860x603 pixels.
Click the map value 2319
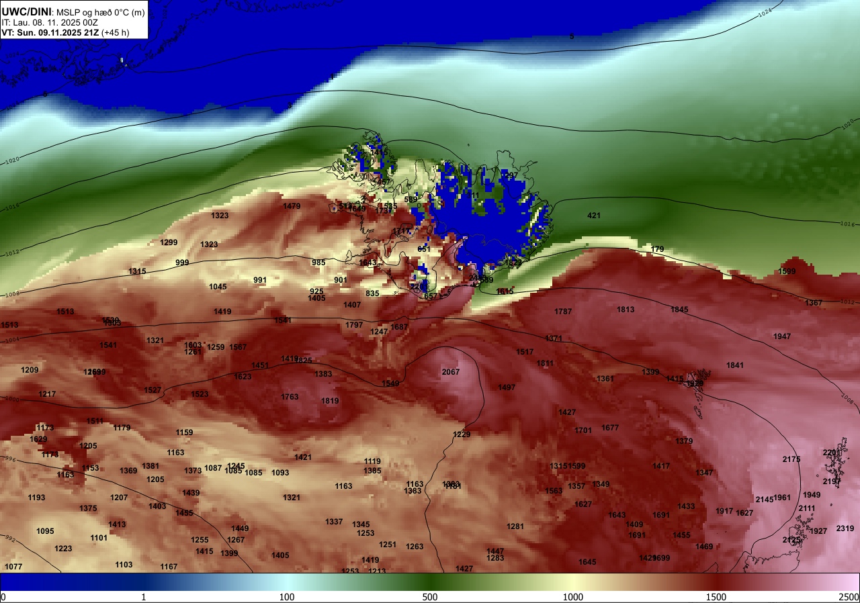point(845,528)
